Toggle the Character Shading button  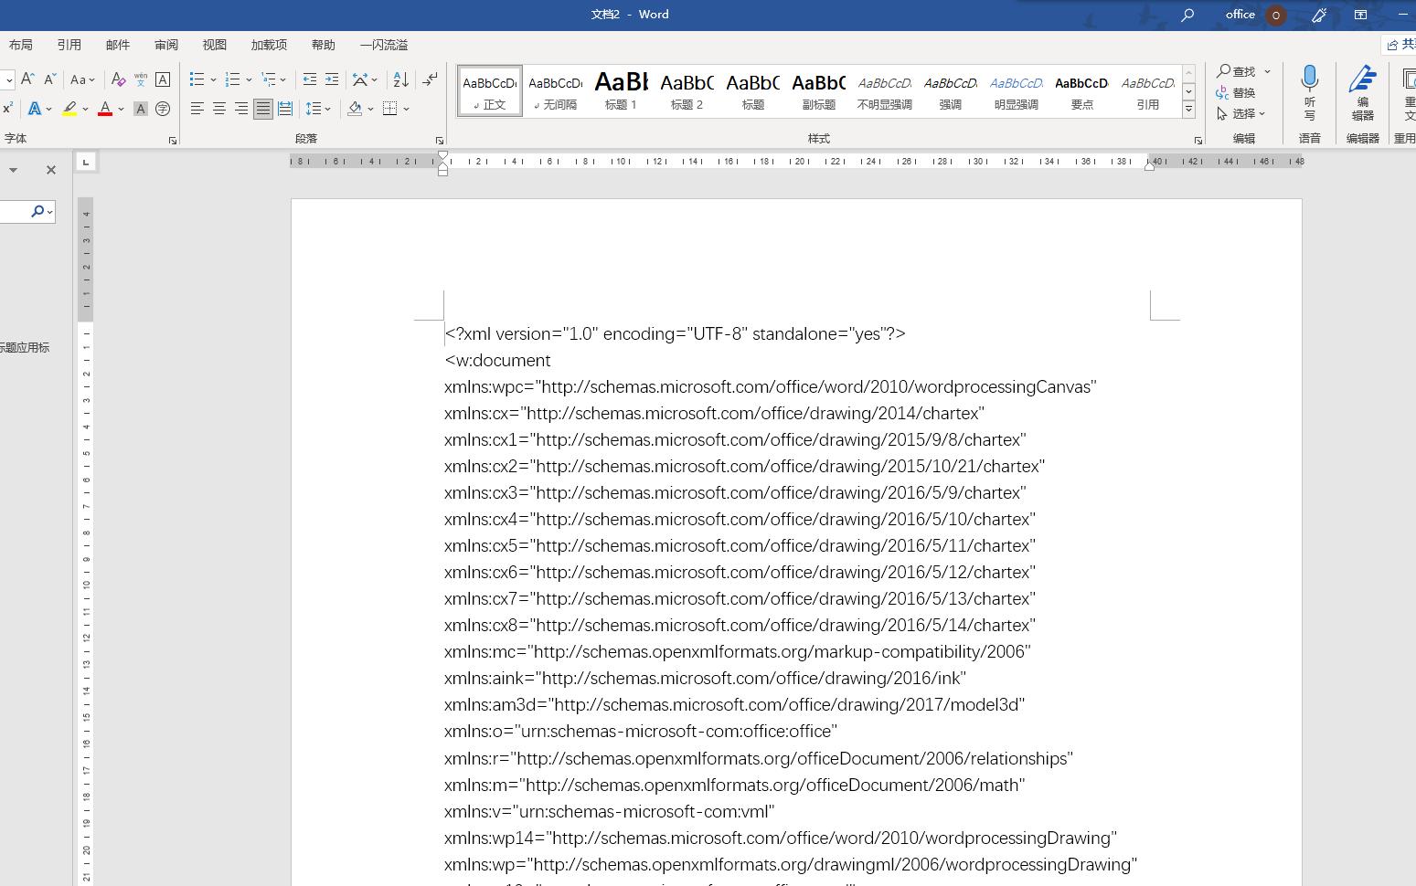click(140, 109)
